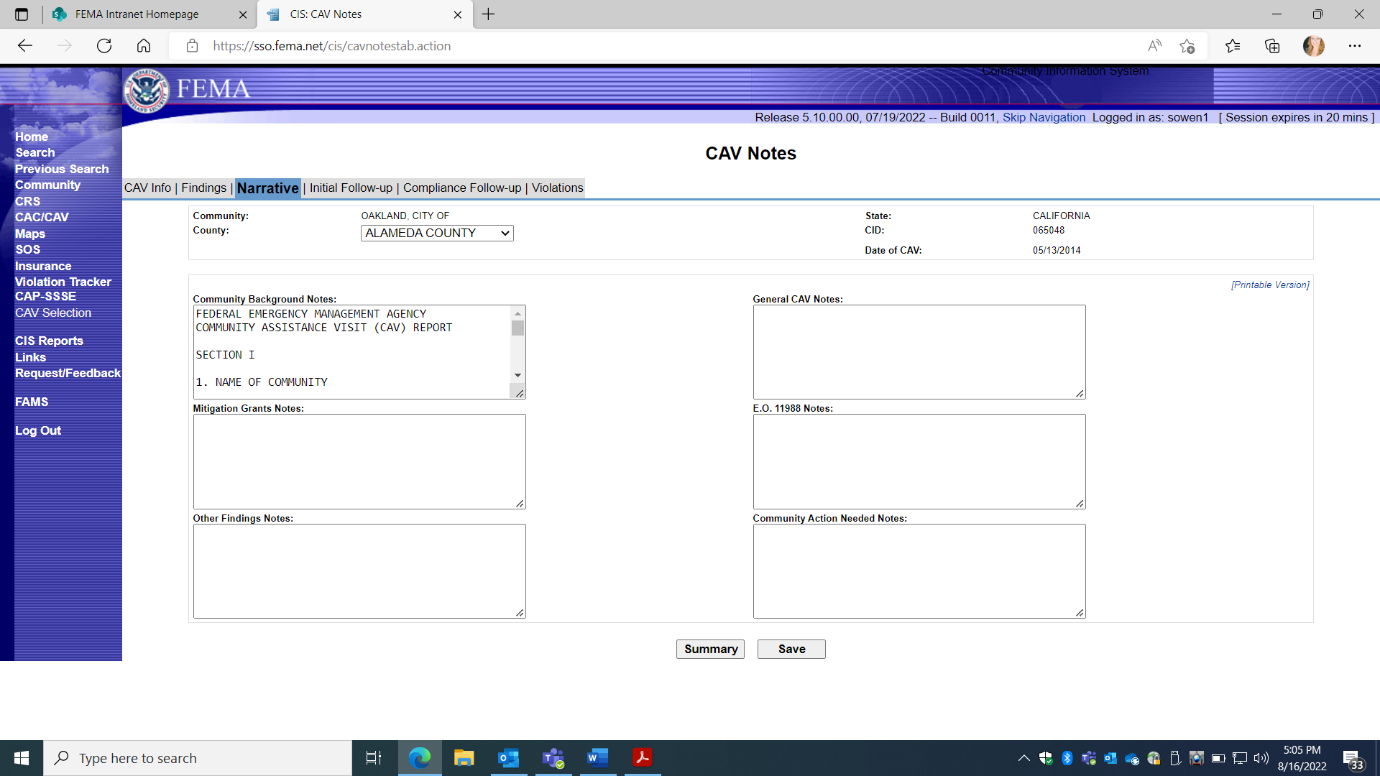
Task: Open Adobe Acrobat from the taskbar
Action: click(642, 758)
